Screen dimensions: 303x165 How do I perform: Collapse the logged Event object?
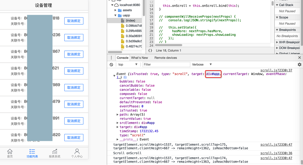tap(114, 76)
